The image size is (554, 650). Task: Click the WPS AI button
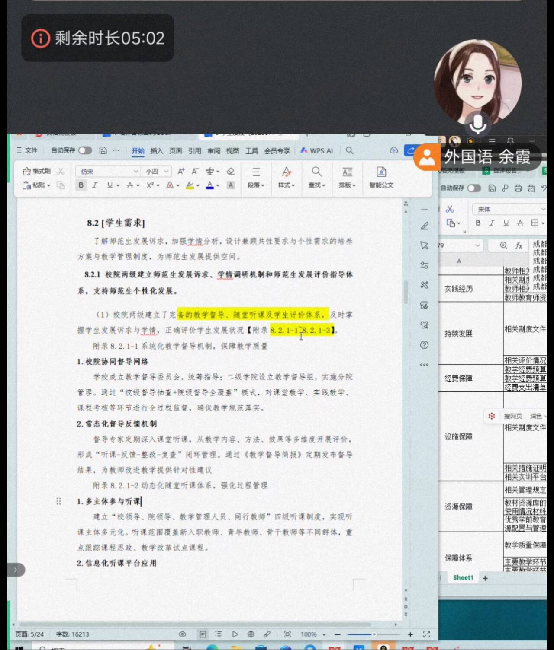pyautogui.click(x=317, y=150)
